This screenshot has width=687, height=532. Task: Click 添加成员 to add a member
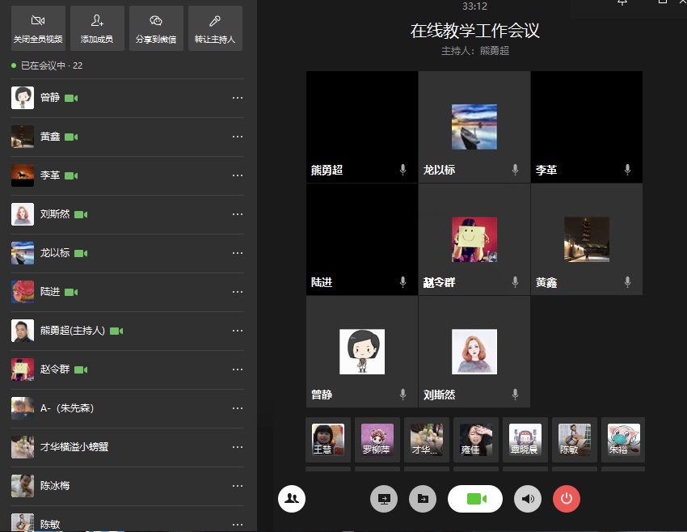point(97,28)
